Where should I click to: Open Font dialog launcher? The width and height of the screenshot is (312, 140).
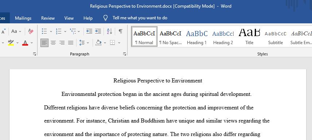35,54
